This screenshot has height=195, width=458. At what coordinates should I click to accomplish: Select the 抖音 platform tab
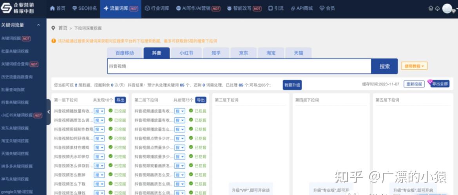(x=157, y=53)
